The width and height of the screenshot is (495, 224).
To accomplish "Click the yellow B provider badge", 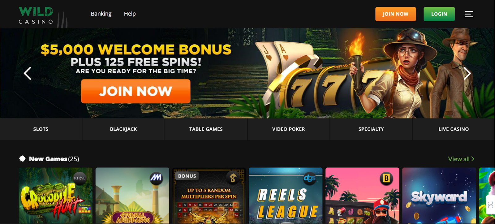I will 386,178.
